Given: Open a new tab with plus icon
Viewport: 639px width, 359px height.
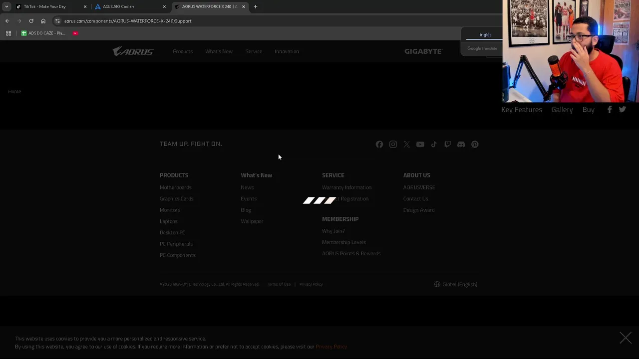Looking at the screenshot, I should pos(256,6).
